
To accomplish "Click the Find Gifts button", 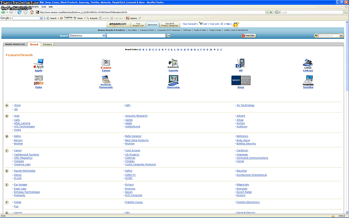I will [x=248, y=36].
